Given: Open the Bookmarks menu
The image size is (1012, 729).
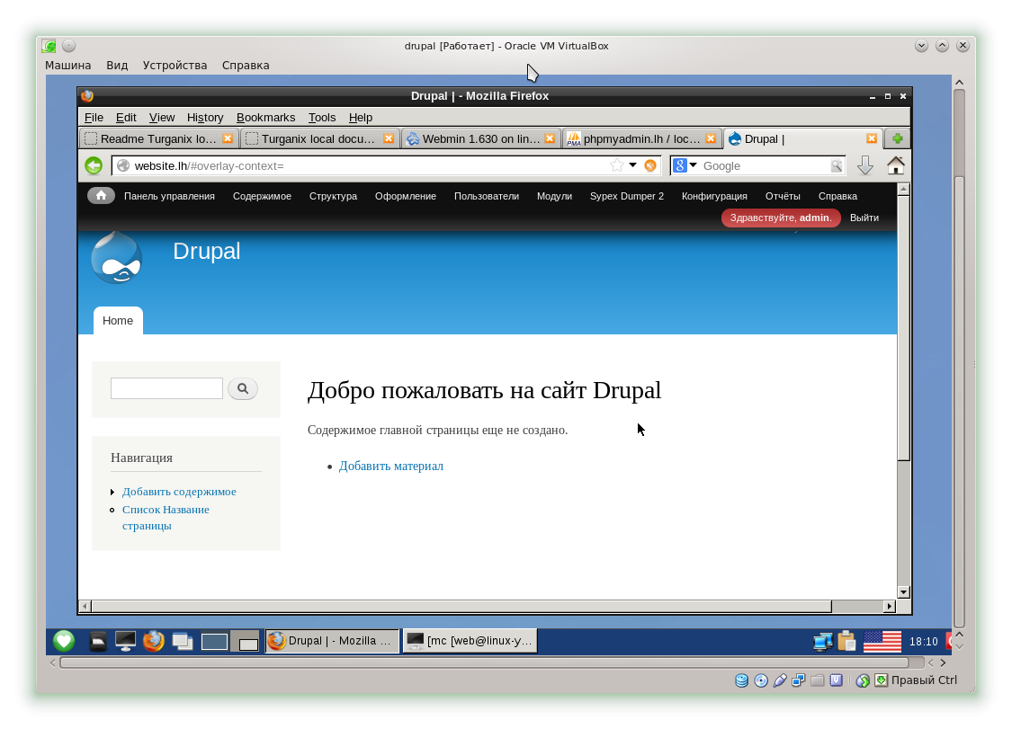Looking at the screenshot, I should (266, 118).
